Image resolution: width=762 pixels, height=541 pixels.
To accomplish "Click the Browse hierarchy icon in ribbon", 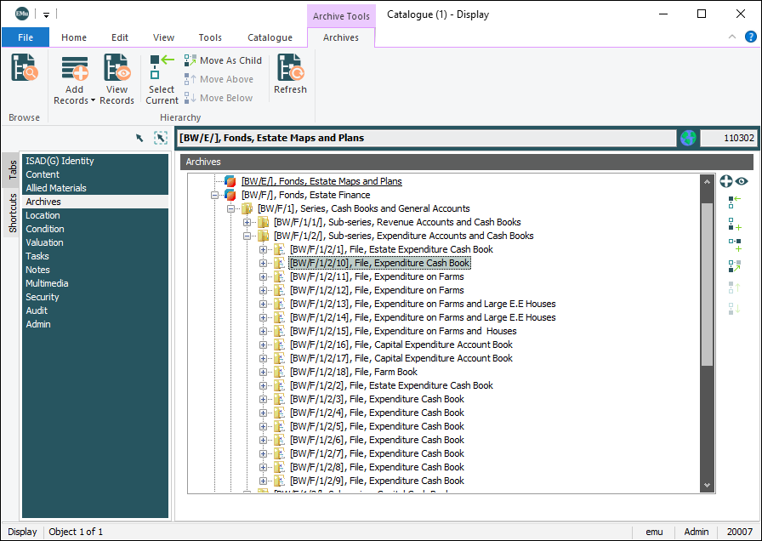I will point(25,68).
